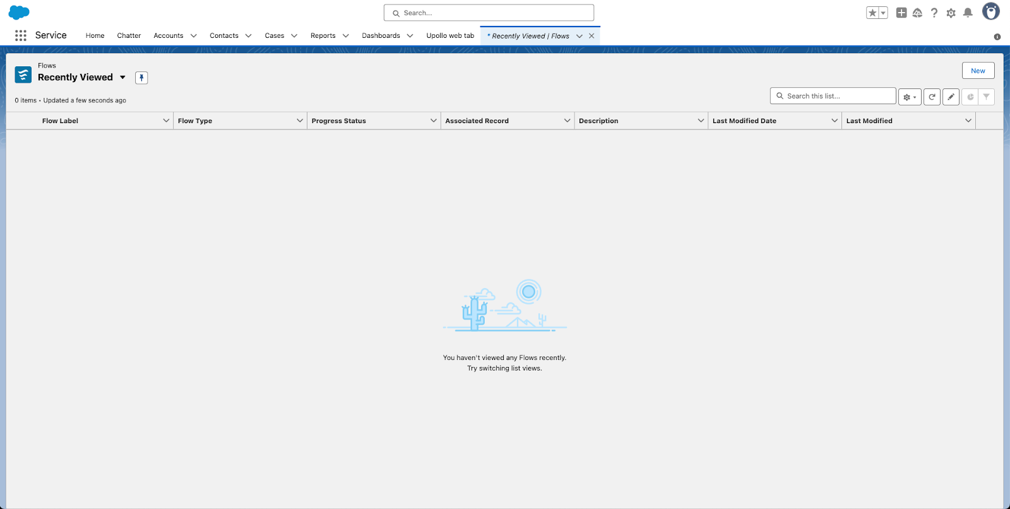Viewport: 1010px width, 509px height.
Task: Sort by Progress Status column header
Action: coord(339,121)
